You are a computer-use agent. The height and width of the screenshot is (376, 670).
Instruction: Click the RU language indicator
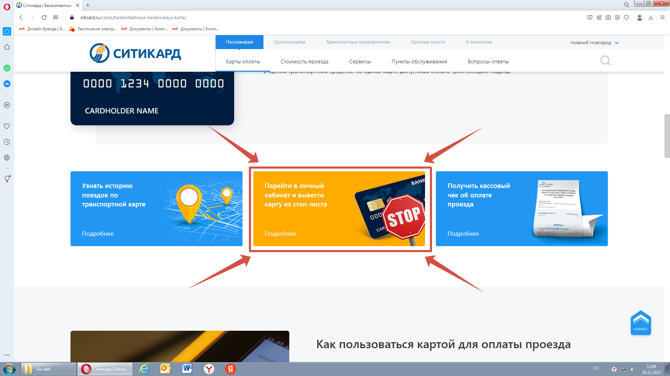pos(596,368)
